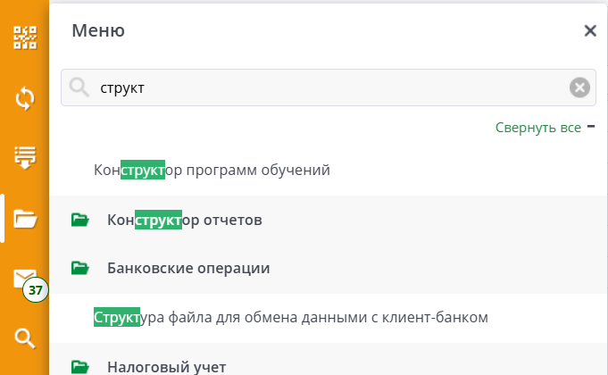Image resolution: width=608 pixels, height=375 pixels.
Task: Open the QR code scanner icon
Action: tap(25, 37)
